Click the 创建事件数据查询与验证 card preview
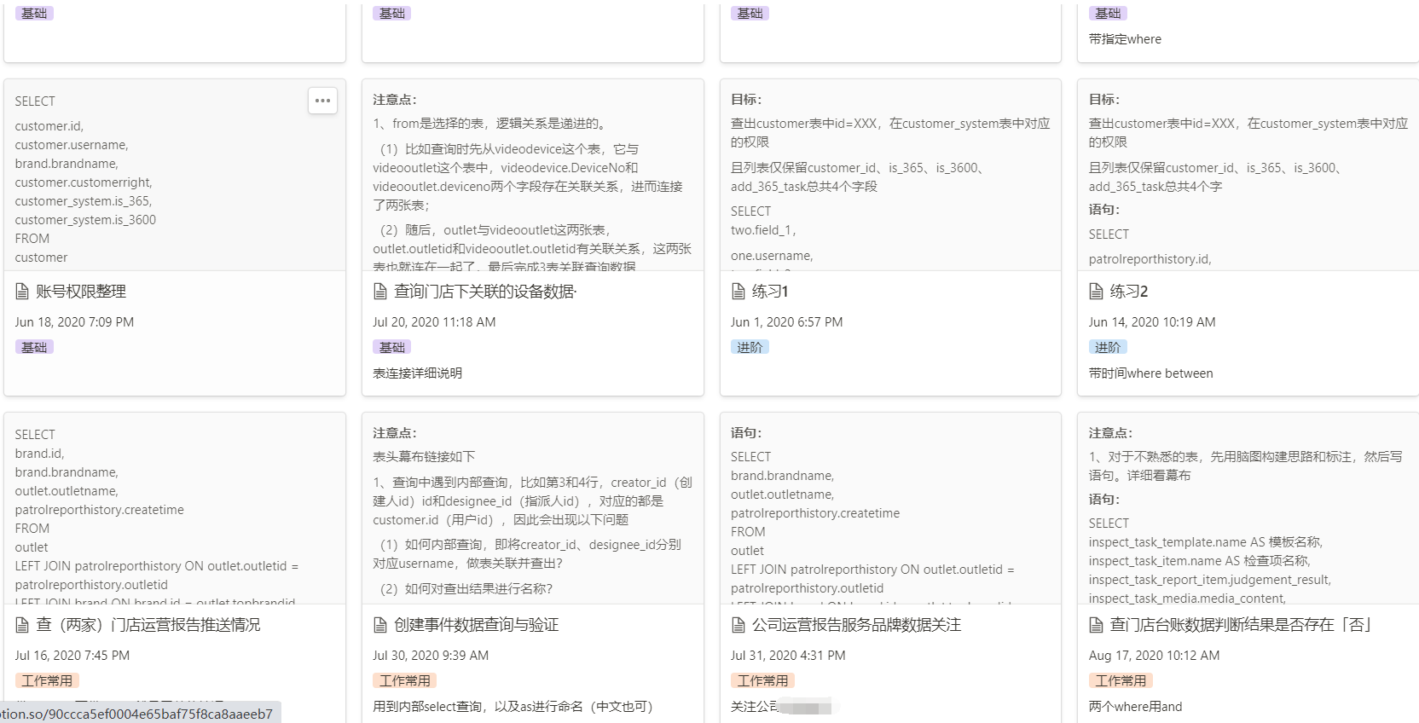 [533, 508]
